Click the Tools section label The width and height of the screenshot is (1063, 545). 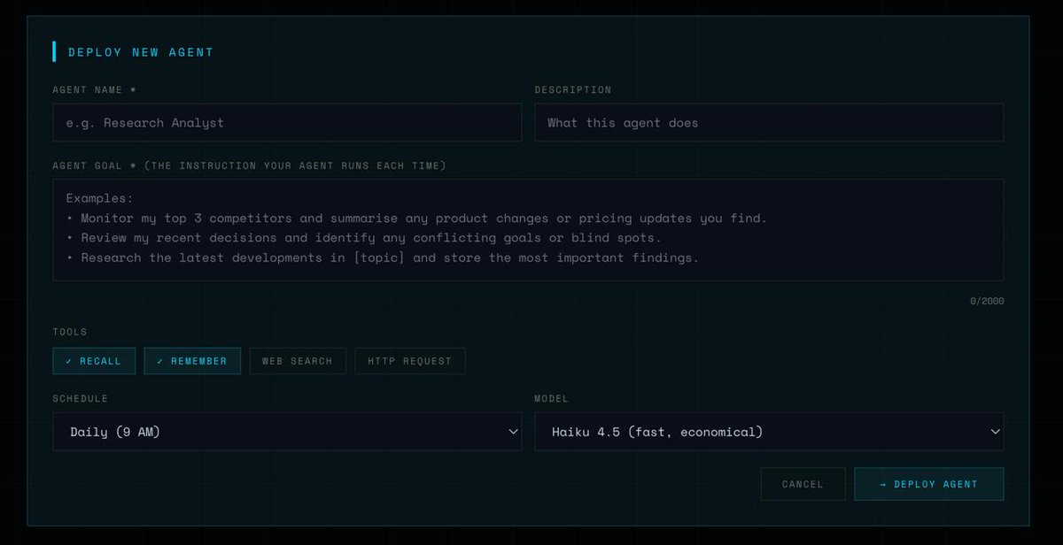click(x=70, y=332)
